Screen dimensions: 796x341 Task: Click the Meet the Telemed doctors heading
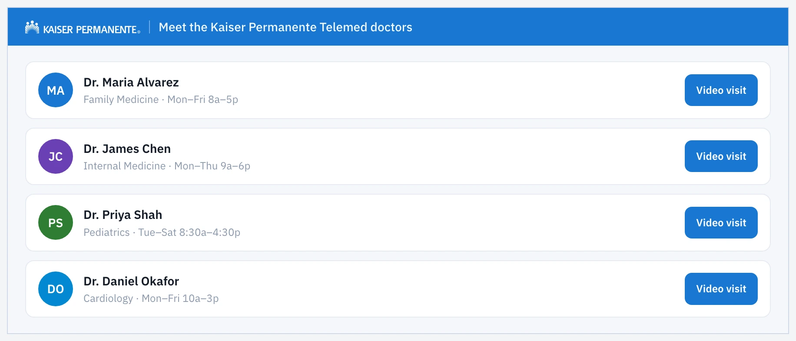[285, 27]
